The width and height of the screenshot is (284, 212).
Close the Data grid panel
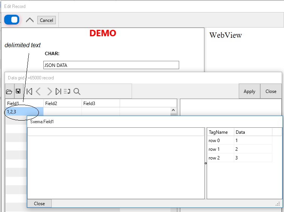271,91
